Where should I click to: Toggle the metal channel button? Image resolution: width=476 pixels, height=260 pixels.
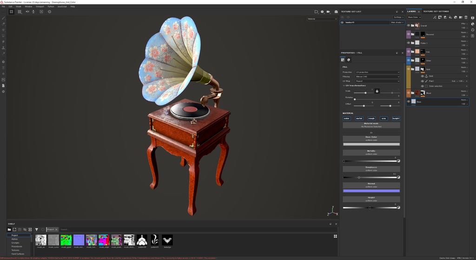point(359,118)
